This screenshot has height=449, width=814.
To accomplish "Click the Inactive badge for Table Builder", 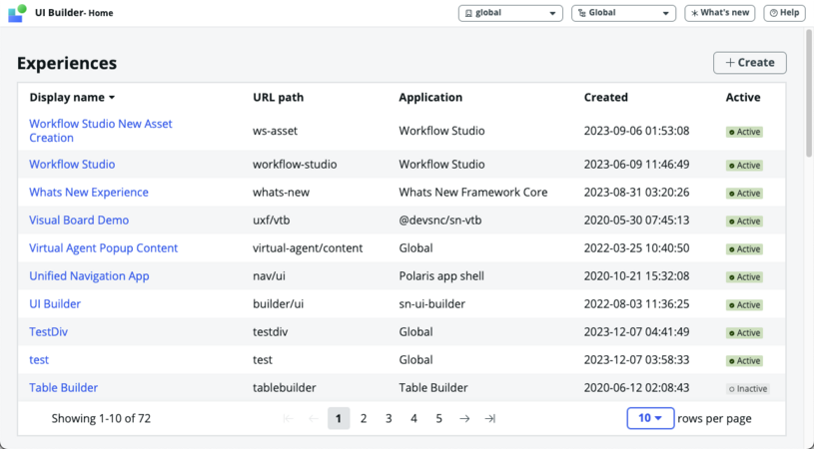I will tap(747, 389).
